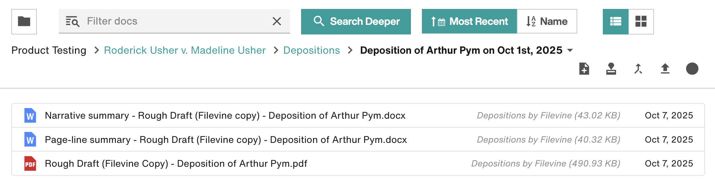This screenshot has width=715, height=185.
Task: Expand the Deposition of Arthur Pym folder dropdown
Action: click(x=570, y=50)
